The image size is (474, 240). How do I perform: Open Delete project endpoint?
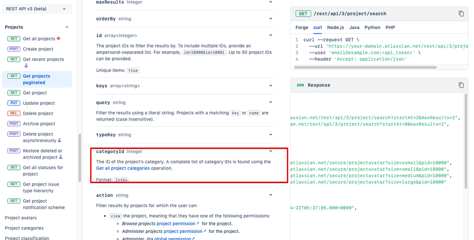point(38,113)
